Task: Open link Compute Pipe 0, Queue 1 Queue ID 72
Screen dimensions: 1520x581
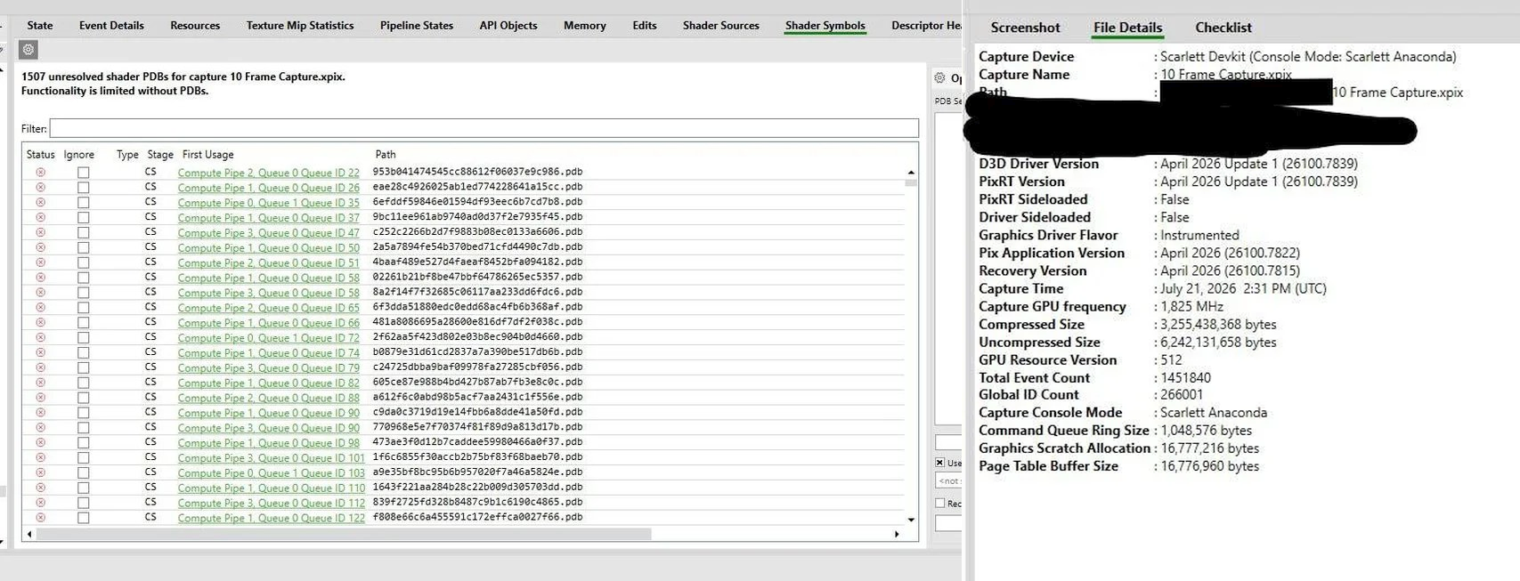Action: [x=269, y=338]
